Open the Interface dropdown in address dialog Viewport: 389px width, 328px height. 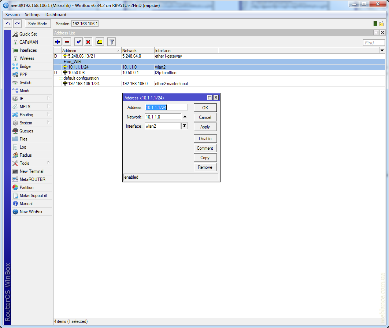pyautogui.click(x=185, y=126)
